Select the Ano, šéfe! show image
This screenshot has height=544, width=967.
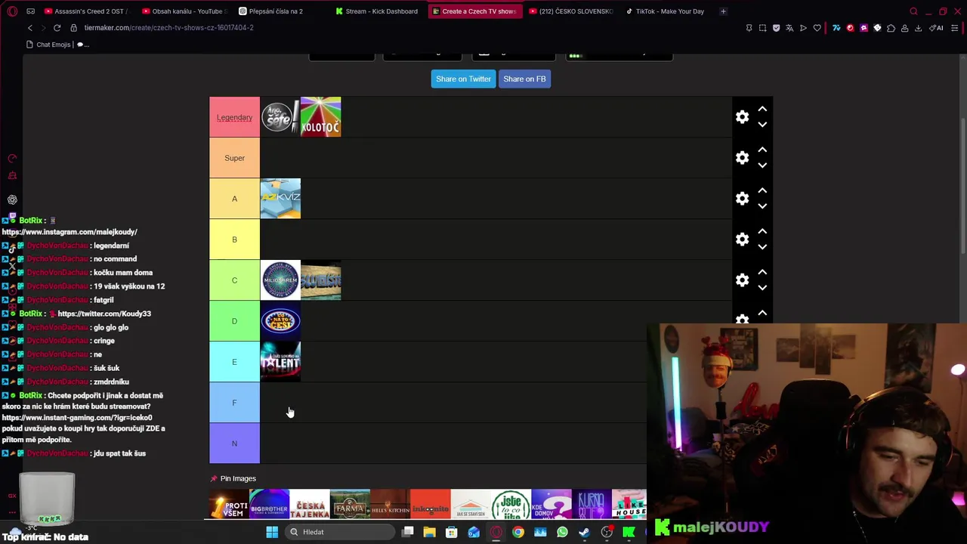[280, 117]
